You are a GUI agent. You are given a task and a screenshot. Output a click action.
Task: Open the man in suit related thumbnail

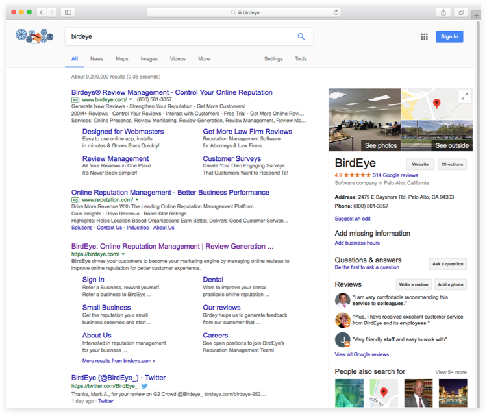click(x=418, y=393)
